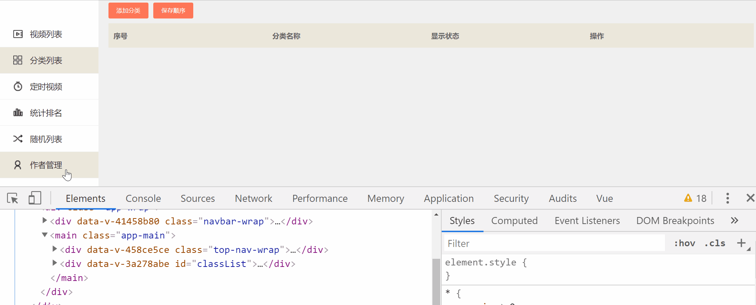Expand the classList div node

pos(55,263)
